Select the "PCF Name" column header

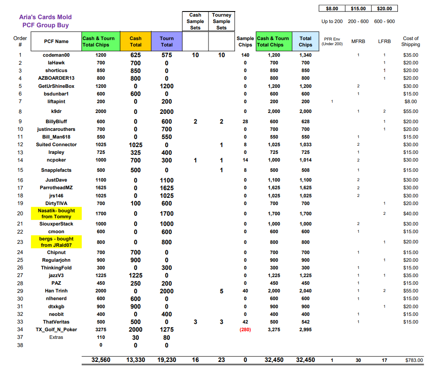(56, 41)
